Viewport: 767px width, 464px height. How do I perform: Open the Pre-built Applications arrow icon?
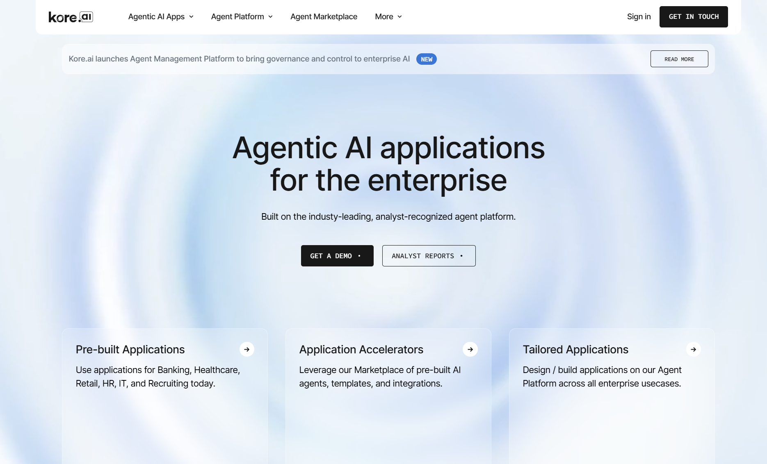(247, 349)
